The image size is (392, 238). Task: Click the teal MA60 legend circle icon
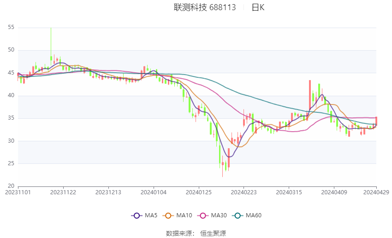(237, 215)
